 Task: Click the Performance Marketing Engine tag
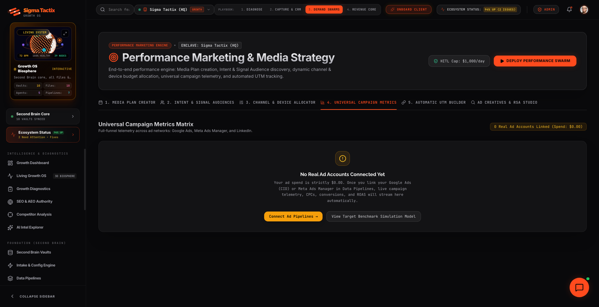[x=140, y=45]
